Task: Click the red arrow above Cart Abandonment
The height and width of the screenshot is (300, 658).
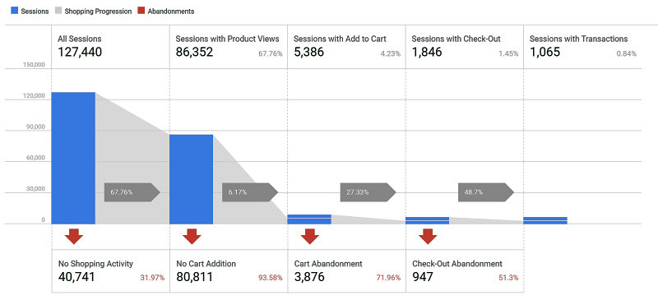Action: [x=310, y=236]
